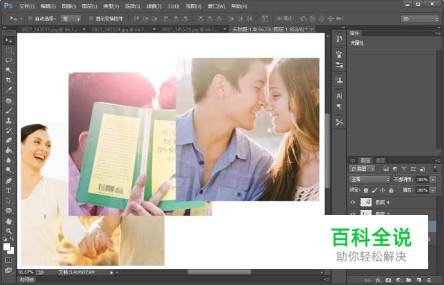Toggle lock image pixels brush icon

(374, 190)
